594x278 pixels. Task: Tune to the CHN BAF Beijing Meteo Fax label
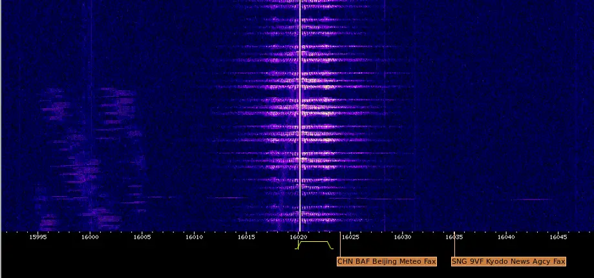click(387, 261)
